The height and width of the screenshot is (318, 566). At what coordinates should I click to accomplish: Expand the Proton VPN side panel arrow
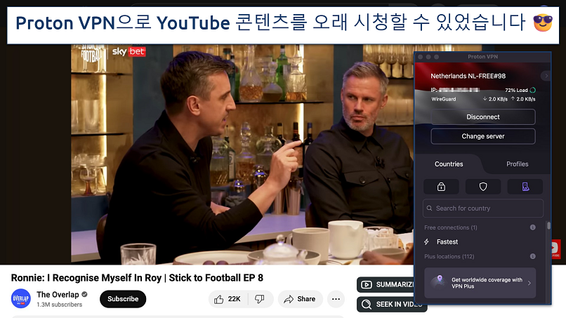546,76
